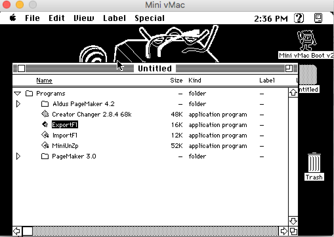
Task: Click the 48K size value
Action: click(177, 114)
